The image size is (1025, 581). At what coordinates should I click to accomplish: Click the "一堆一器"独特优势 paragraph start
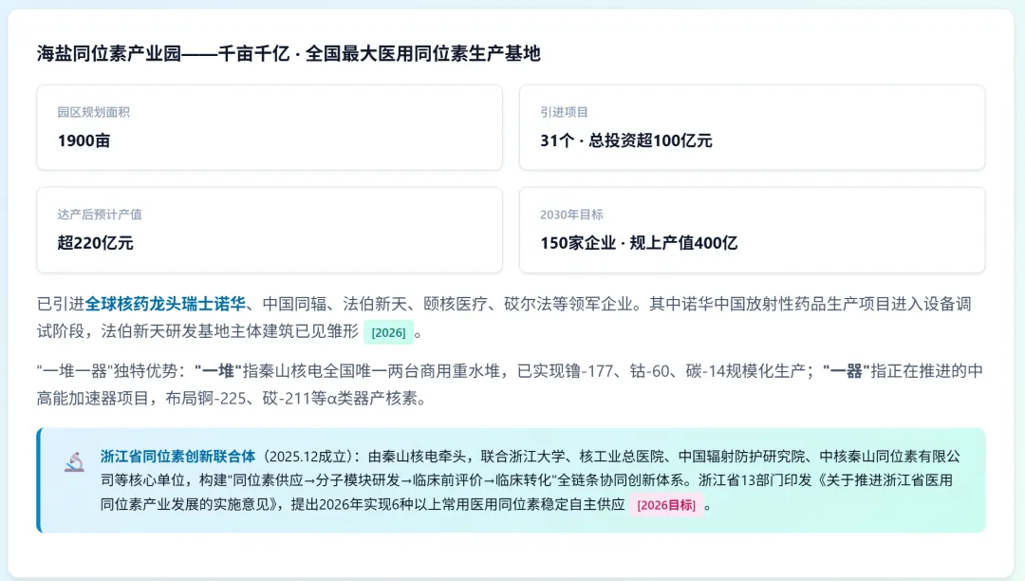(110, 371)
